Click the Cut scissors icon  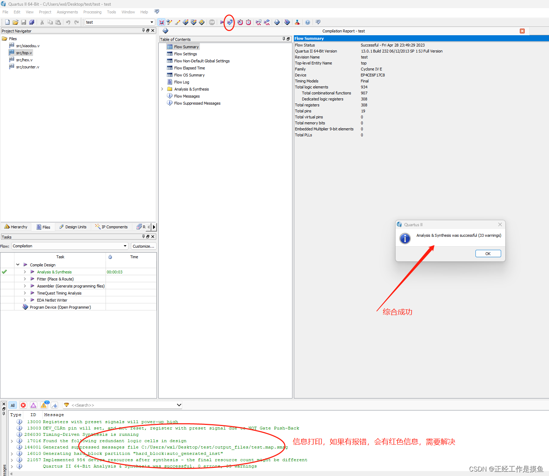[42, 22]
